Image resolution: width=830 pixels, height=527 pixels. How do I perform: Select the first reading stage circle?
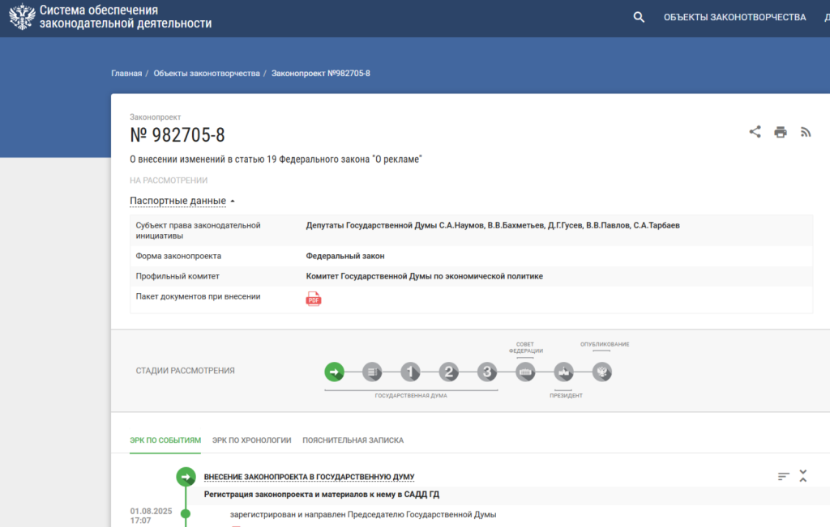pyautogui.click(x=410, y=372)
